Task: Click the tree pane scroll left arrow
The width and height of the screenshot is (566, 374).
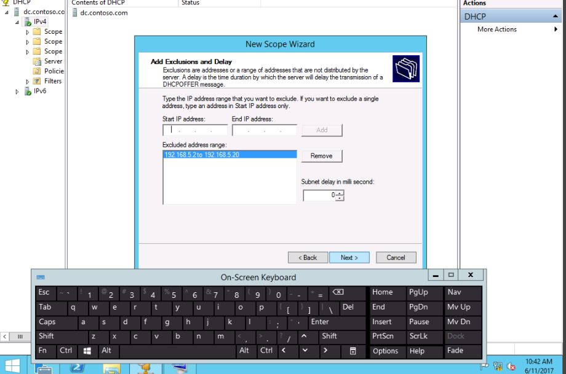Action: (5, 337)
